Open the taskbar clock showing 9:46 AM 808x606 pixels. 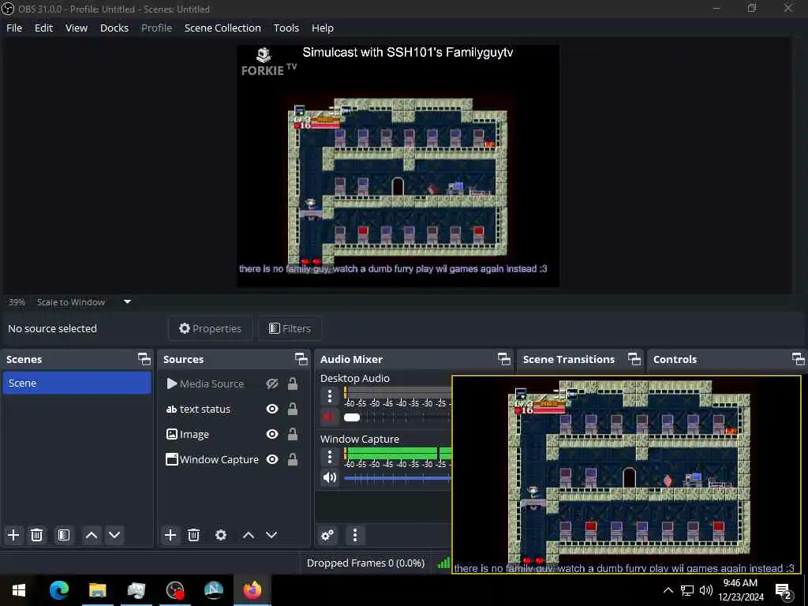740,590
